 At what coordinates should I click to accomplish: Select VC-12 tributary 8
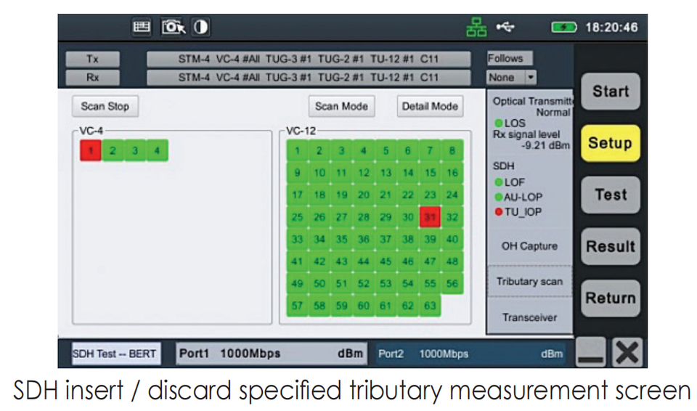coord(452,150)
